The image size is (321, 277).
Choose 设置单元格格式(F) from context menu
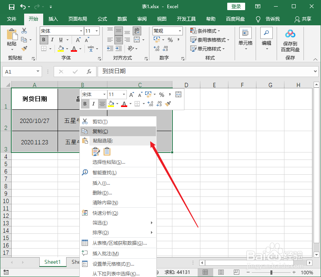(x=118, y=264)
